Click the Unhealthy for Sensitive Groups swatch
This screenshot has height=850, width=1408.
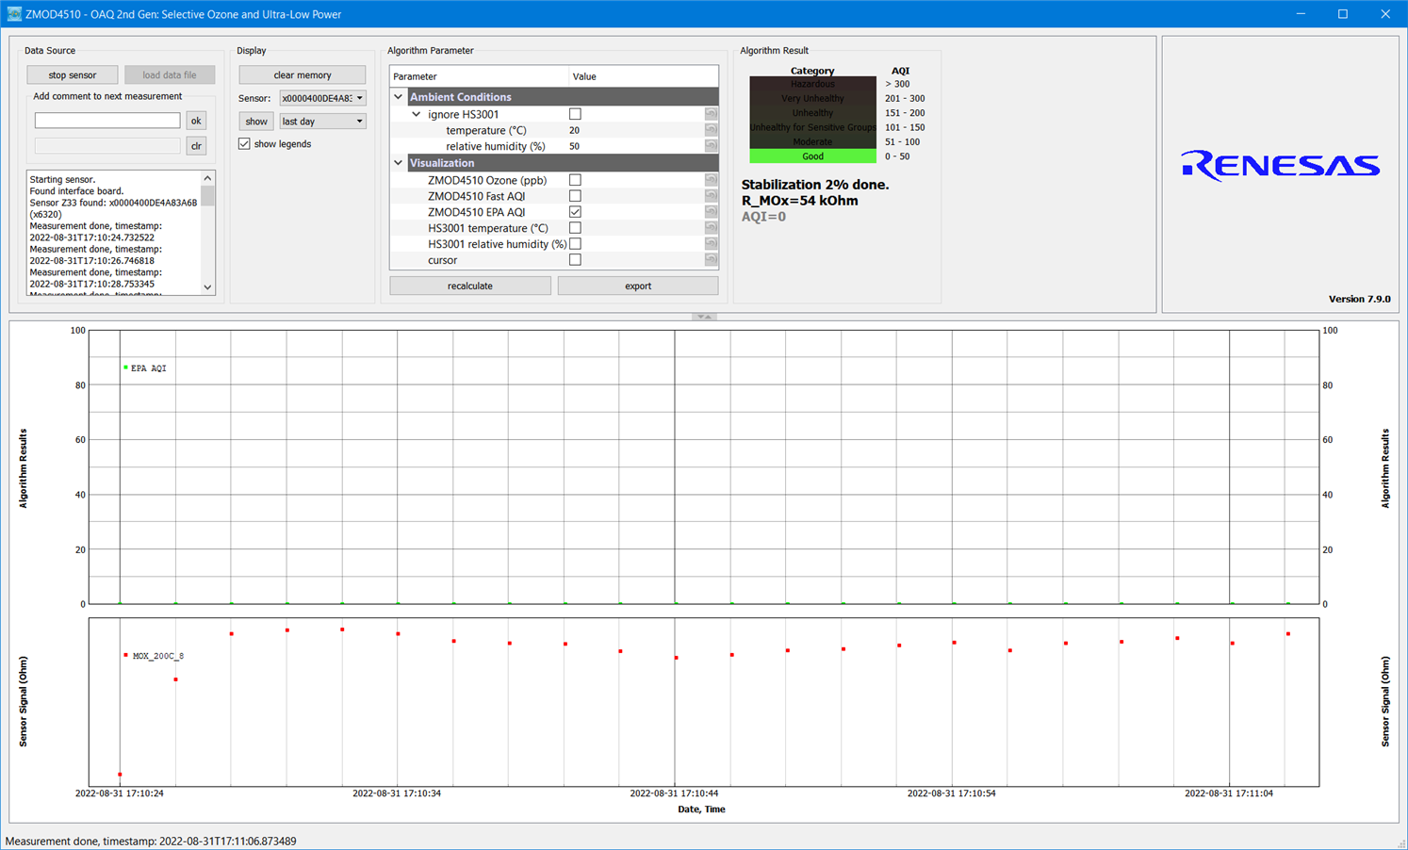tap(812, 127)
